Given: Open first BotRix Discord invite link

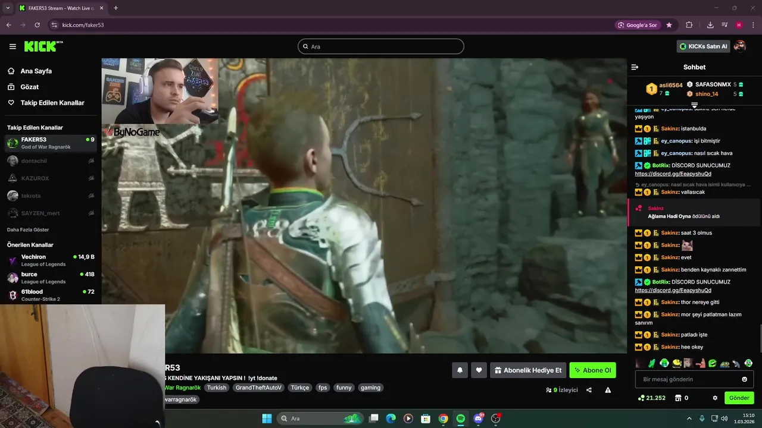Looking at the screenshot, I should 673,174.
